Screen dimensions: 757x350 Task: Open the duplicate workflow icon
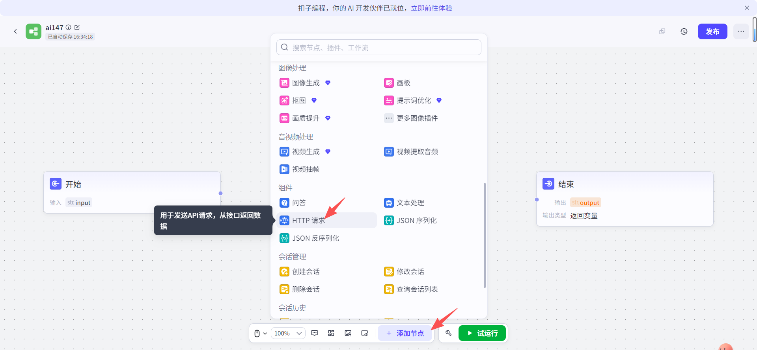[662, 31]
